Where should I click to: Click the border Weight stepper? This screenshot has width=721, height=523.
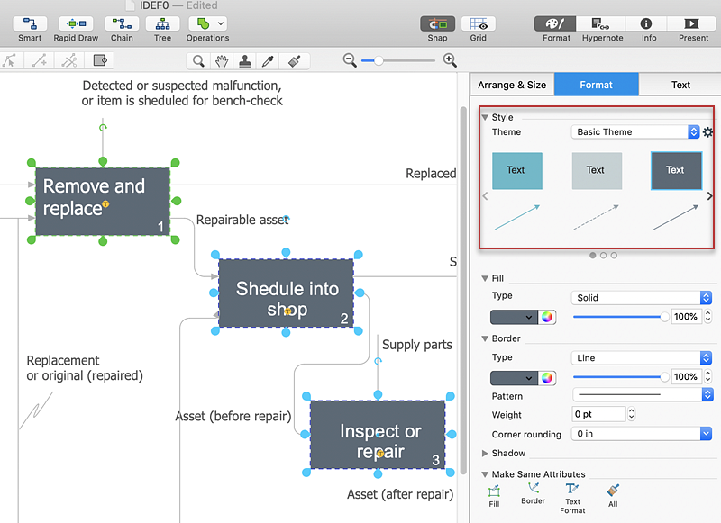[632, 414]
